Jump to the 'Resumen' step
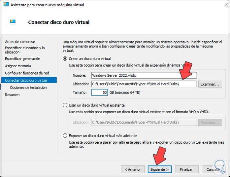230x177 pixels. pyautogui.click(x=12, y=95)
